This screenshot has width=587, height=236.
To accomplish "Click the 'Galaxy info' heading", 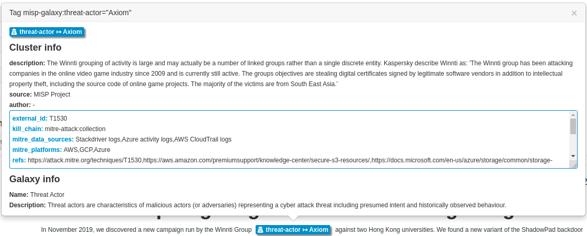I will pyautogui.click(x=34, y=179).
